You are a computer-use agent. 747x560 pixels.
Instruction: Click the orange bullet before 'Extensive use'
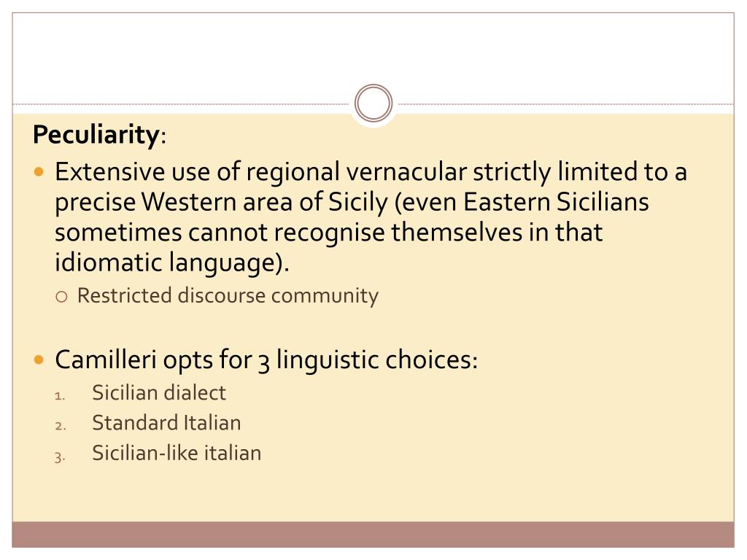coord(39,172)
